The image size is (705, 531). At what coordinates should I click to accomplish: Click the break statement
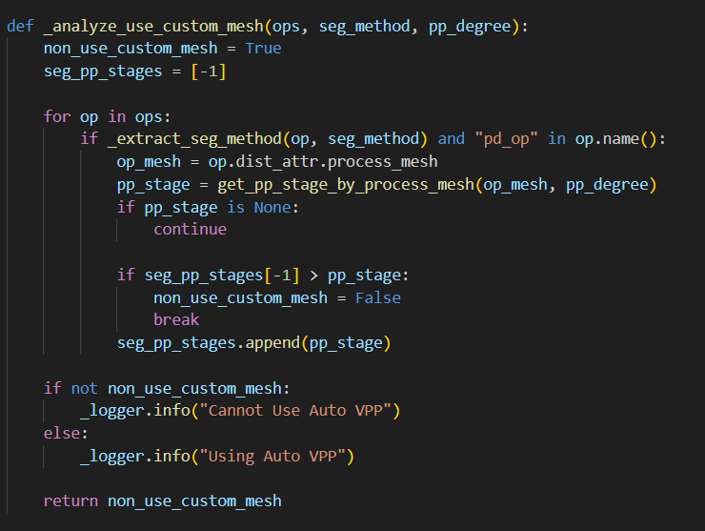pyautogui.click(x=176, y=320)
